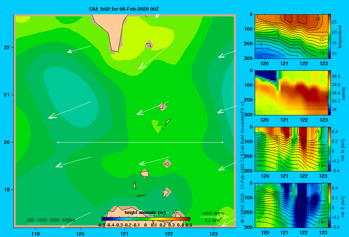Click the height anomaly color bar
349x237 pixels.
[x=146, y=219]
